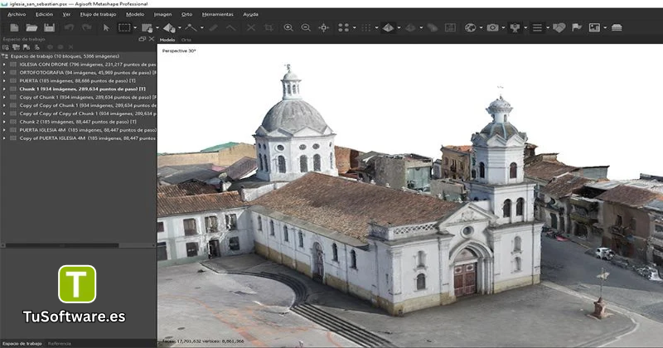Click the Delete selection X icon
Image resolution: width=663 pixels, height=348 pixels.
[x=251, y=27]
